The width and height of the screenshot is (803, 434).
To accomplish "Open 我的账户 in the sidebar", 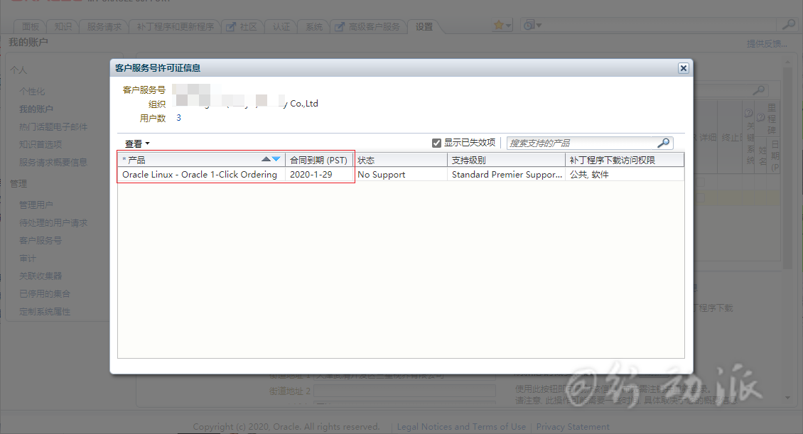I will point(36,109).
